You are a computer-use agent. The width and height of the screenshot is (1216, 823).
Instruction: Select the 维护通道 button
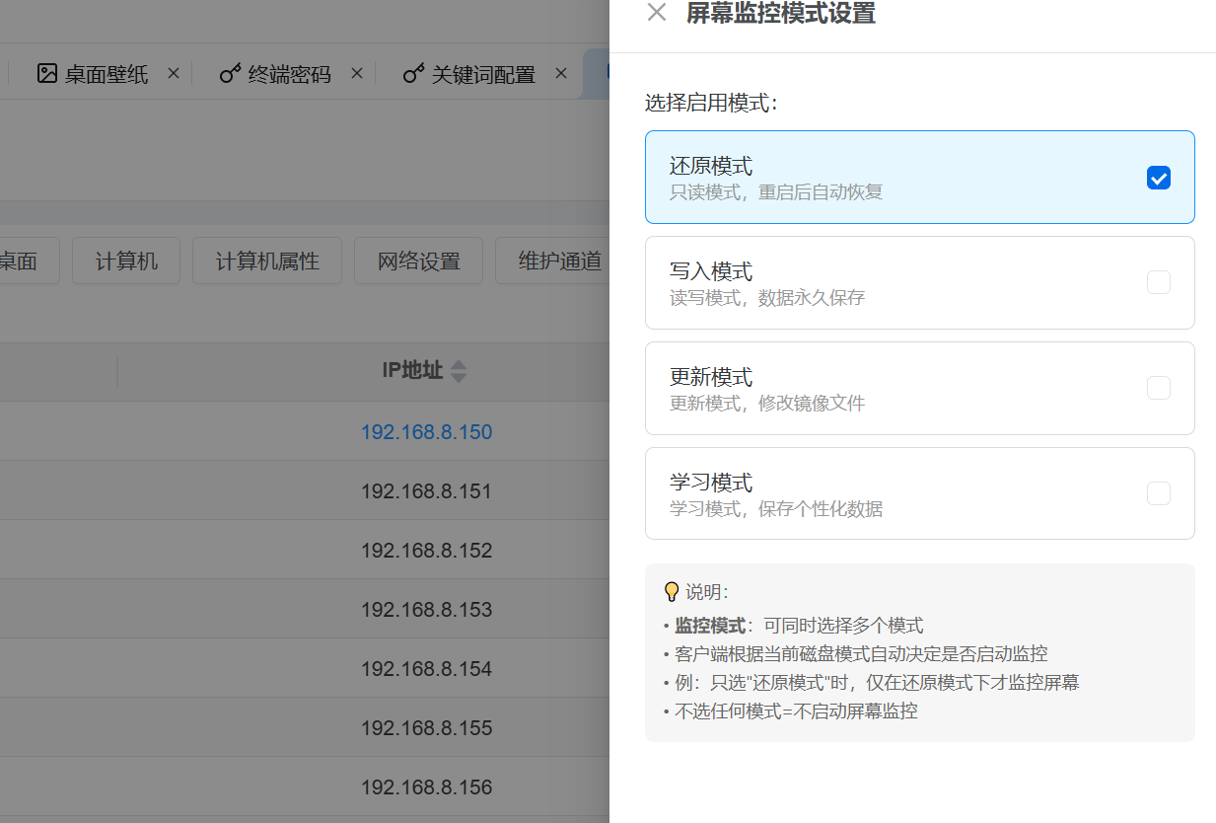point(559,262)
